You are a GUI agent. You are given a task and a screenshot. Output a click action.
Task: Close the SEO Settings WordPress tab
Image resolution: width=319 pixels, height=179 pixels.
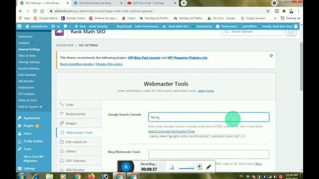click(68, 3)
